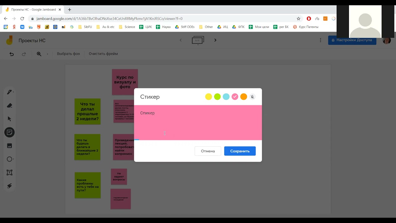Choose the Select arrow tool
This screenshot has height=223, width=396.
[x=10, y=119]
